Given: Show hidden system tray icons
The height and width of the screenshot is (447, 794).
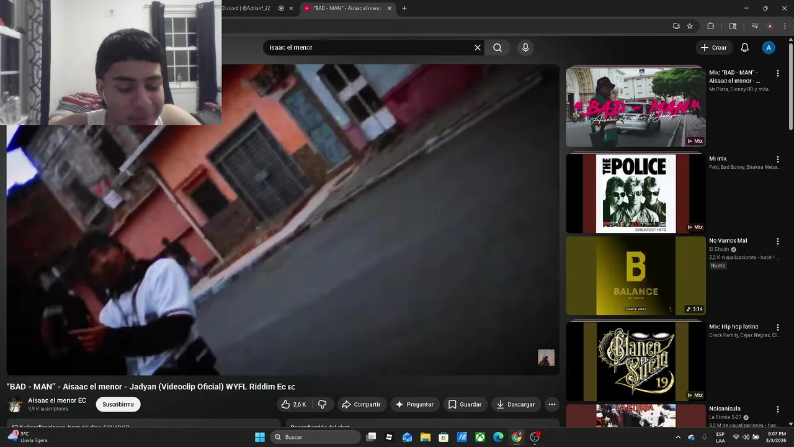Looking at the screenshot, I should pyautogui.click(x=678, y=437).
